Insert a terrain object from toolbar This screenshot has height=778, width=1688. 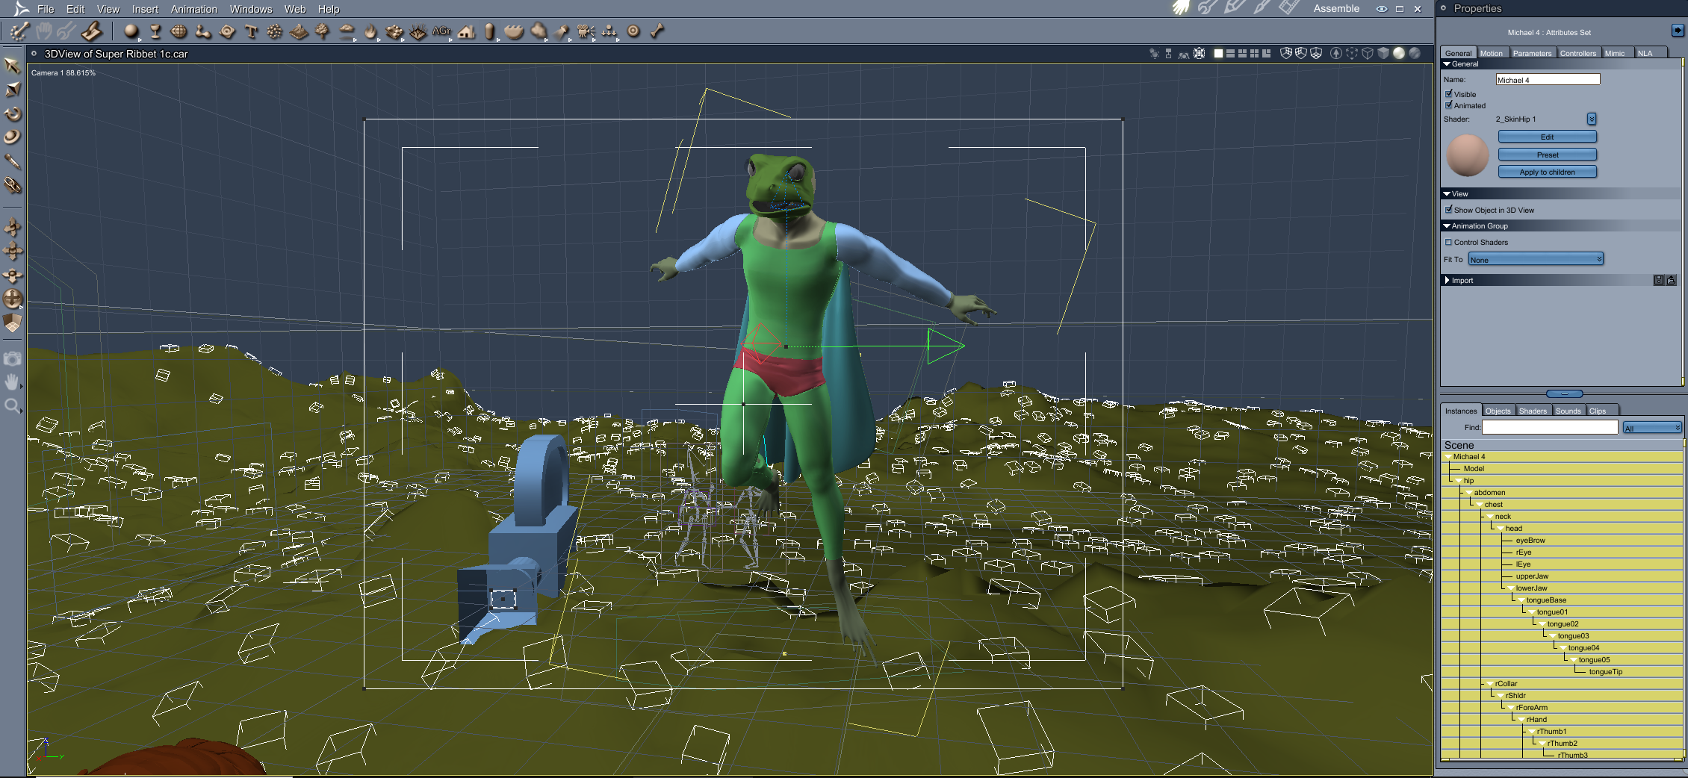coord(299,31)
